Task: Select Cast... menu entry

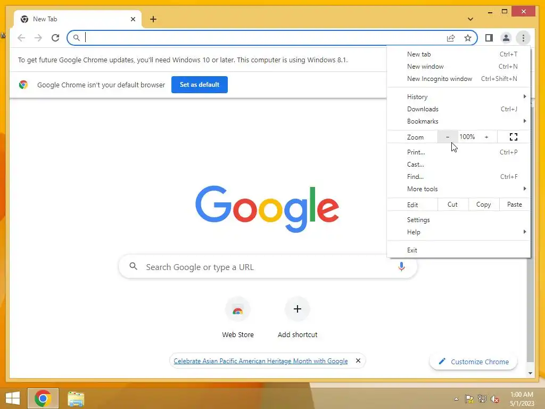Action: (459, 164)
